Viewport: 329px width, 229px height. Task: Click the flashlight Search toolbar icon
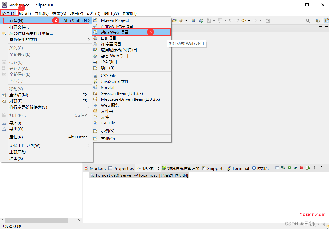tap(181, 20)
